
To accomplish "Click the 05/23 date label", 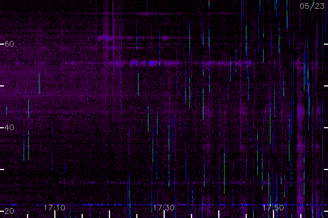I will [312, 6].
